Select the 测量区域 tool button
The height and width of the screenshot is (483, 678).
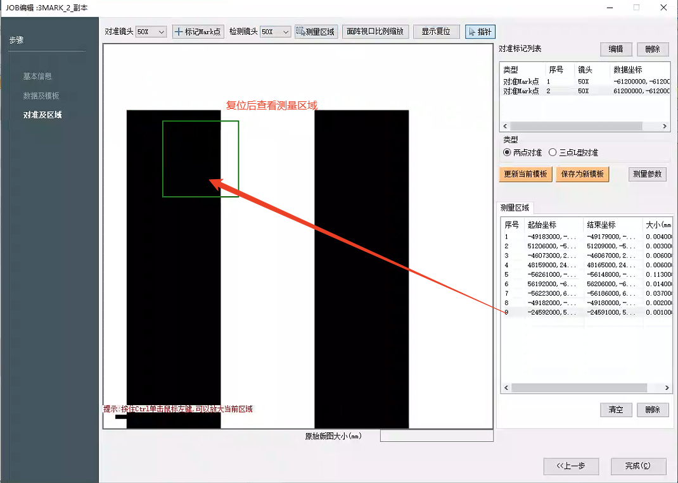(316, 32)
